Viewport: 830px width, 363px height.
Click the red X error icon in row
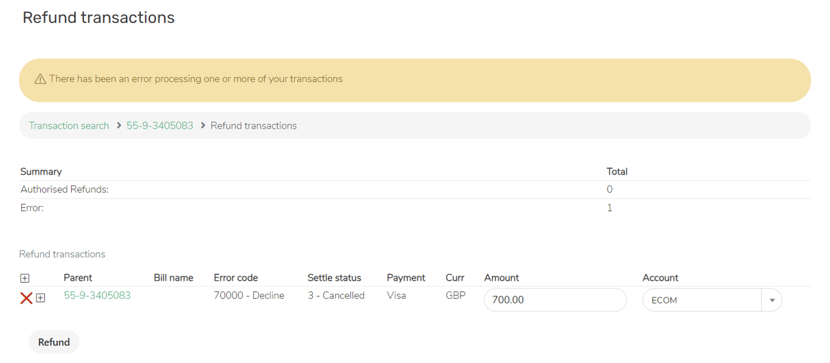[x=26, y=298]
